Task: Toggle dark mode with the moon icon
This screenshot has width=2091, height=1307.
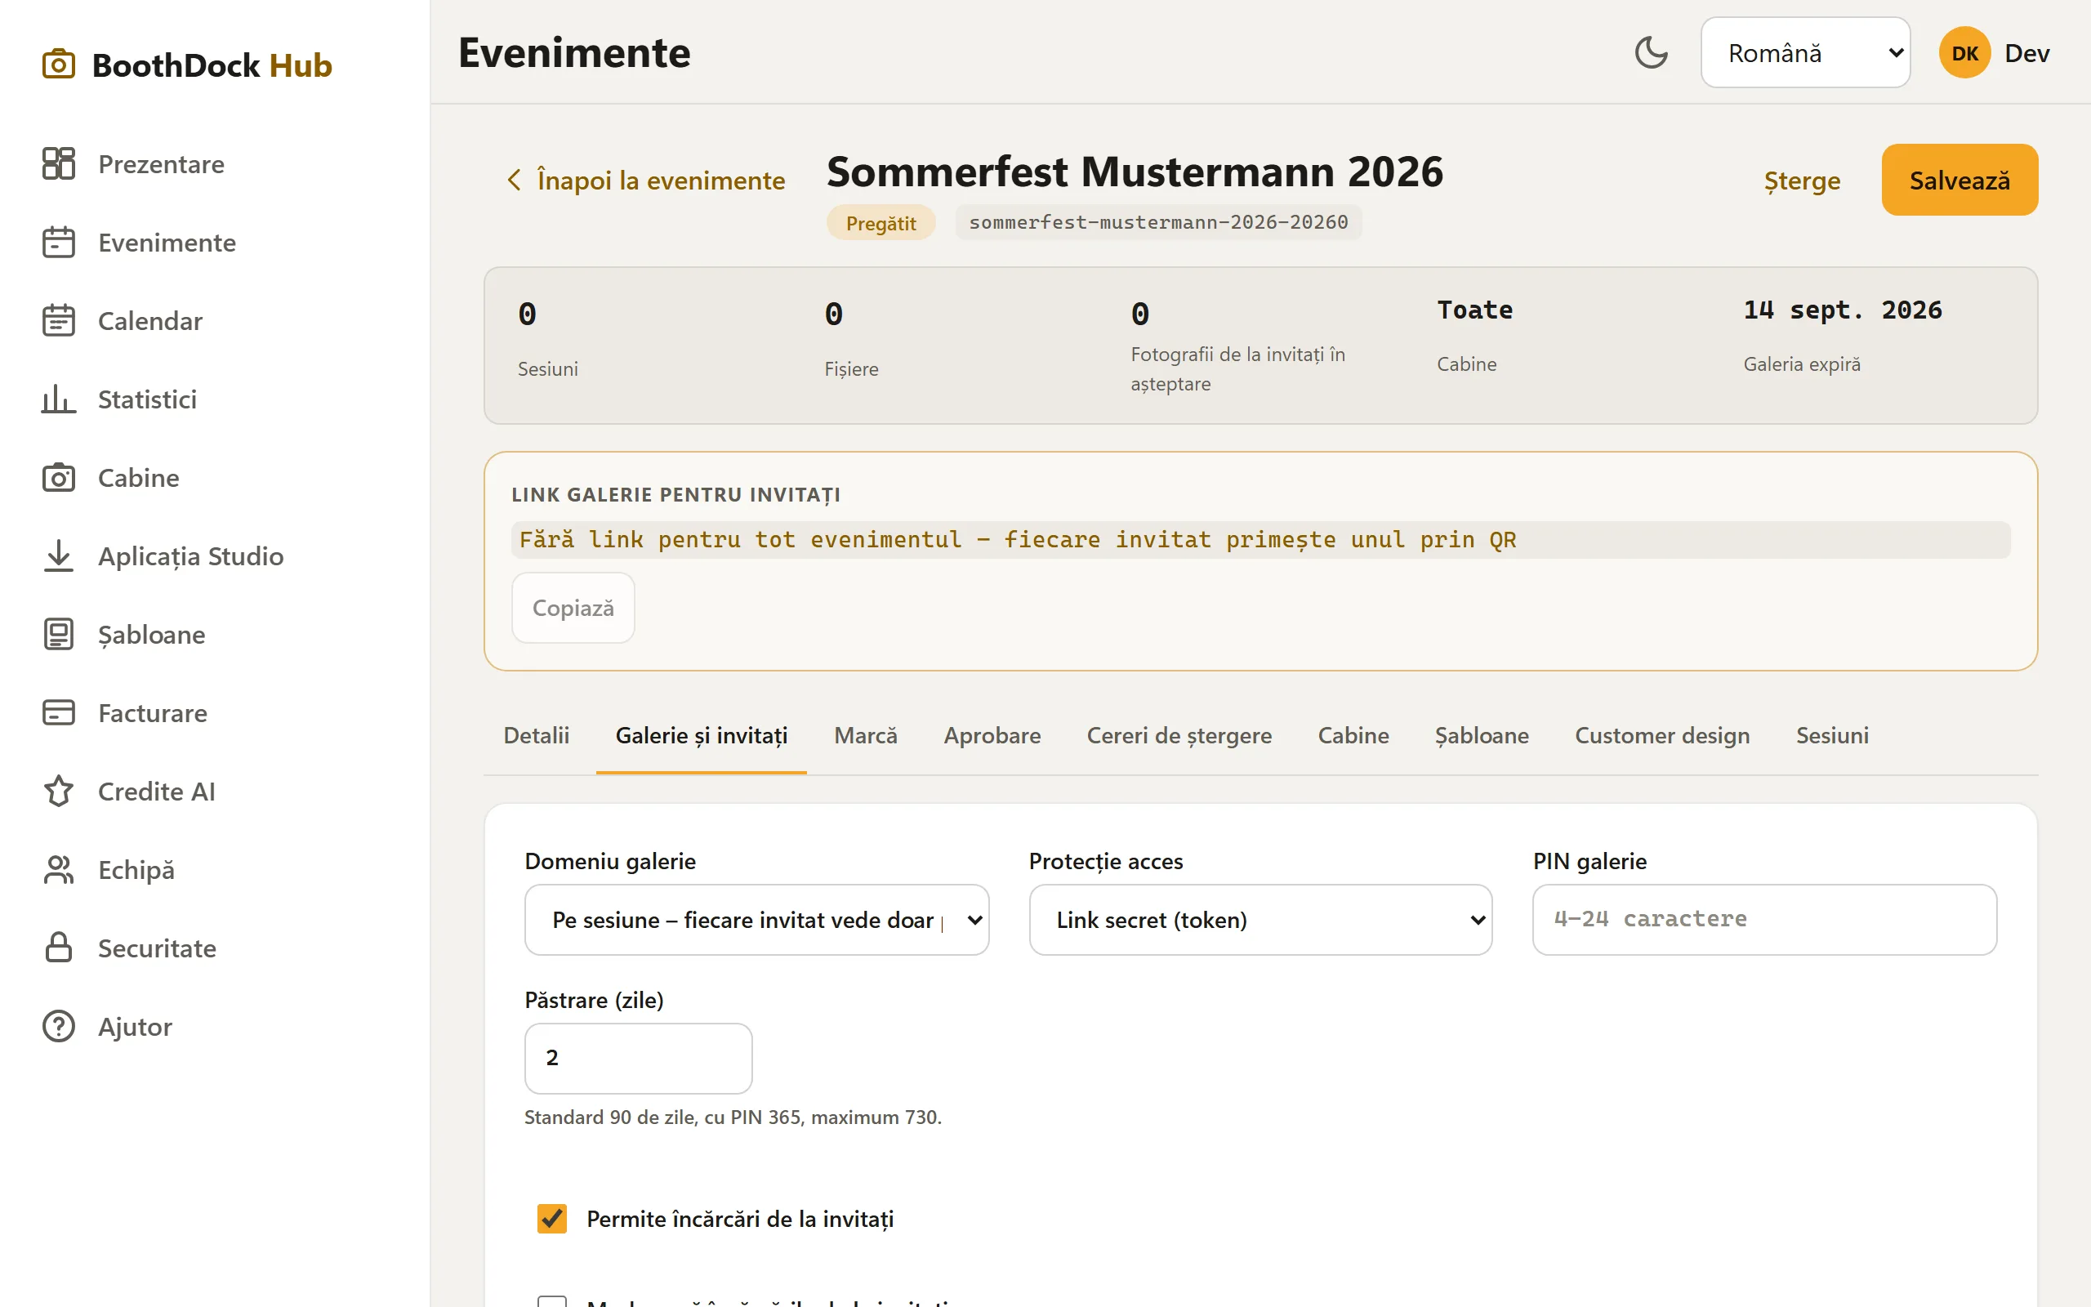Action: coord(1652,53)
